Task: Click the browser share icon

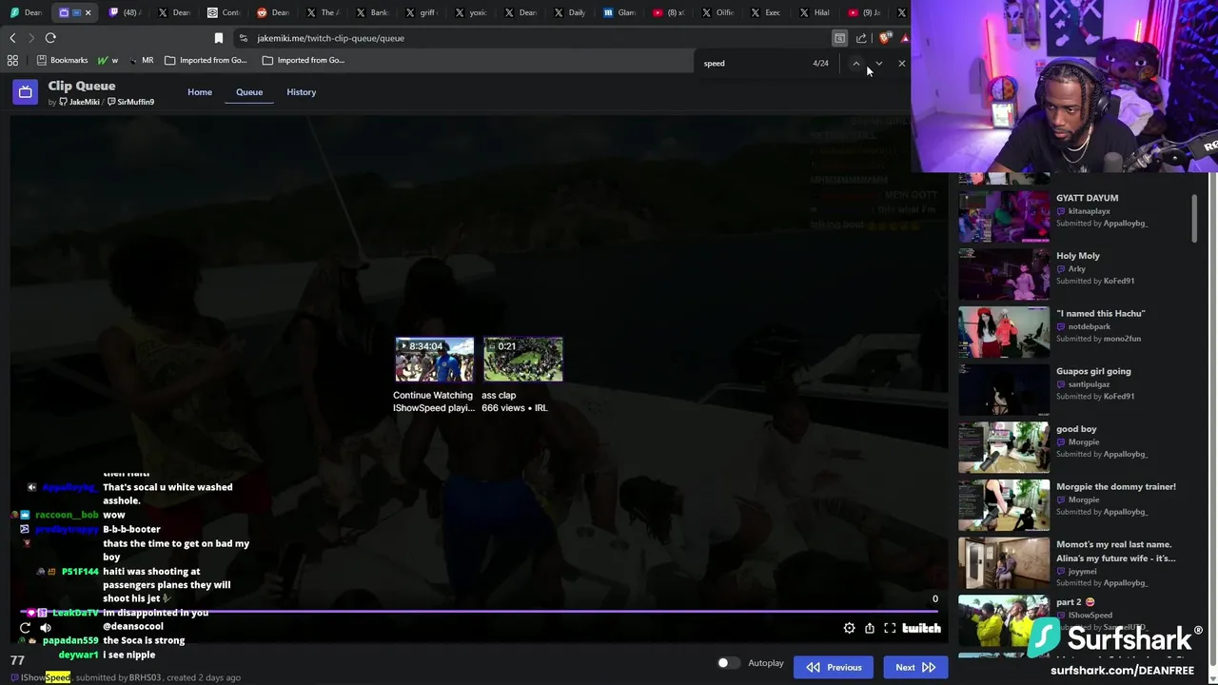Action: click(861, 38)
